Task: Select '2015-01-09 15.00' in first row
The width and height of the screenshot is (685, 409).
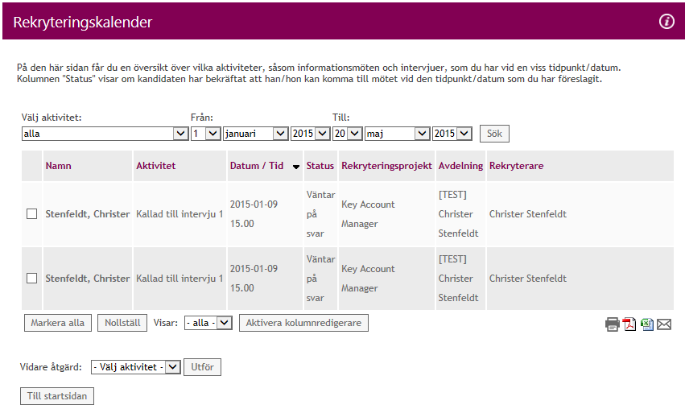Action: (x=254, y=213)
